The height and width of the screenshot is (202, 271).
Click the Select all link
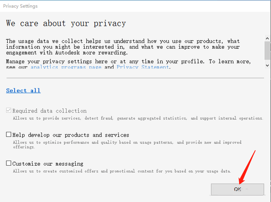(x=23, y=90)
